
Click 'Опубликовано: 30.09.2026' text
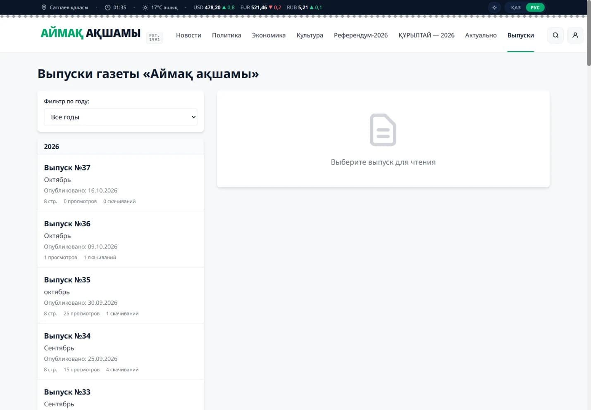(x=81, y=303)
